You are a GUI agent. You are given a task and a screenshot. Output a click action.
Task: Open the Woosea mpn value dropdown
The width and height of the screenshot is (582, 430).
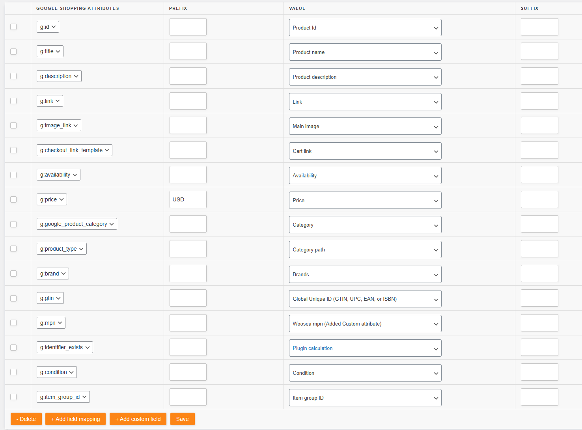click(x=365, y=324)
